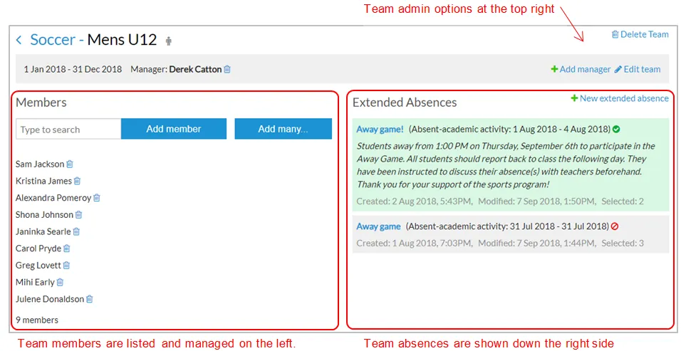Delete member Carol Pryde with trash icon
Screen dimensions: 681x351
point(67,248)
